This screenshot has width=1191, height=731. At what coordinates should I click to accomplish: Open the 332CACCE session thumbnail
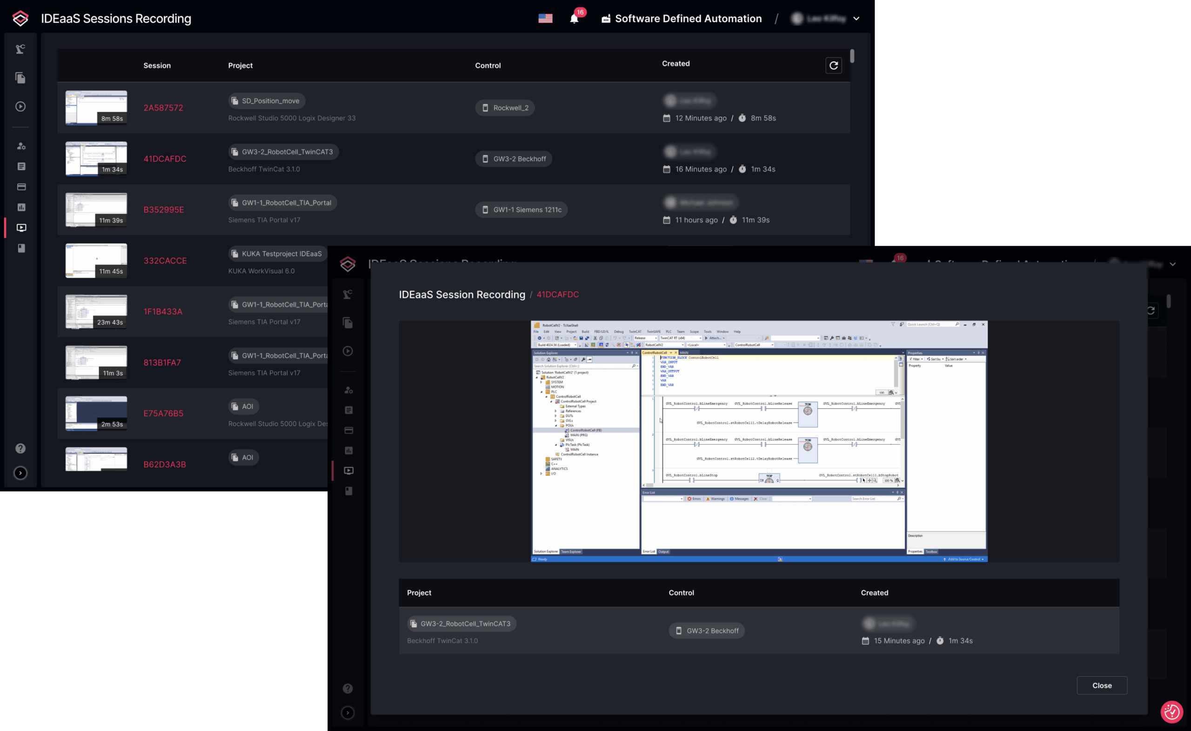click(96, 261)
